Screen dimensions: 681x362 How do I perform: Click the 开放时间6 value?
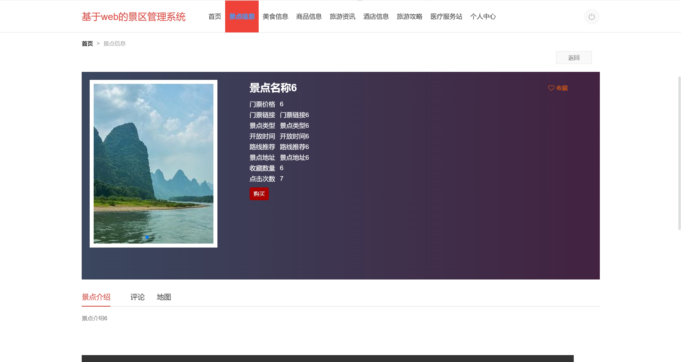click(x=294, y=136)
